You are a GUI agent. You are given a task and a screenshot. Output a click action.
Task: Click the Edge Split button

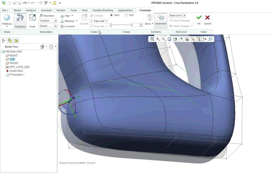coord(97,21)
